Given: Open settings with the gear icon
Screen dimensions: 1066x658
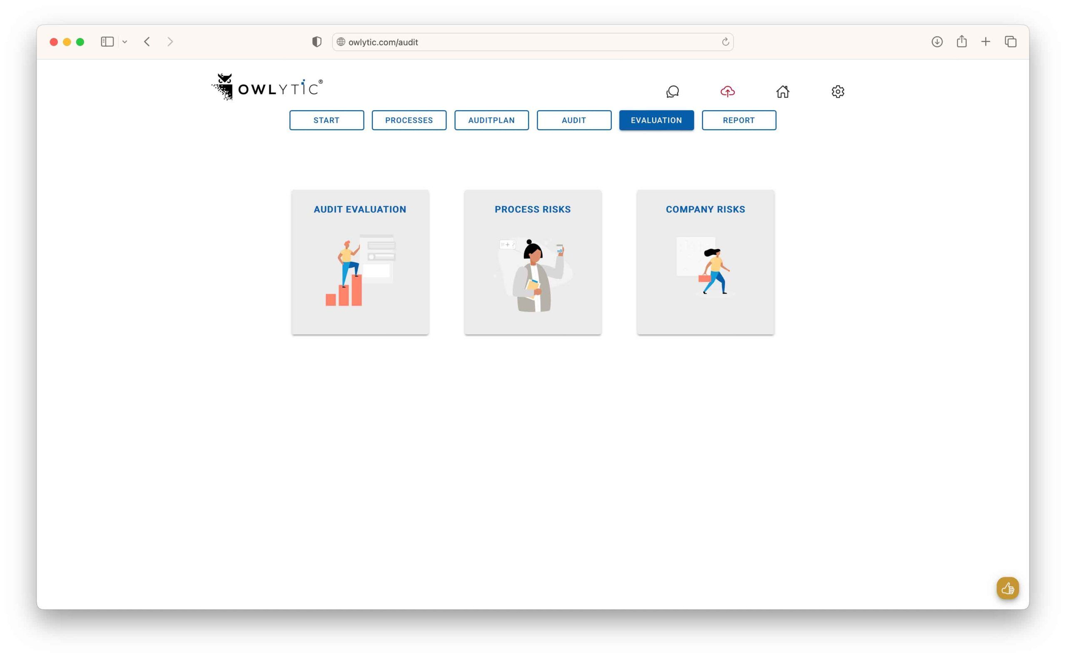Looking at the screenshot, I should [x=837, y=92].
